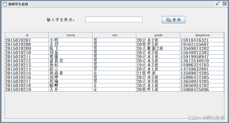Select the cell with id 2015070213
This screenshot has height=123, width=229.
click(27, 65)
